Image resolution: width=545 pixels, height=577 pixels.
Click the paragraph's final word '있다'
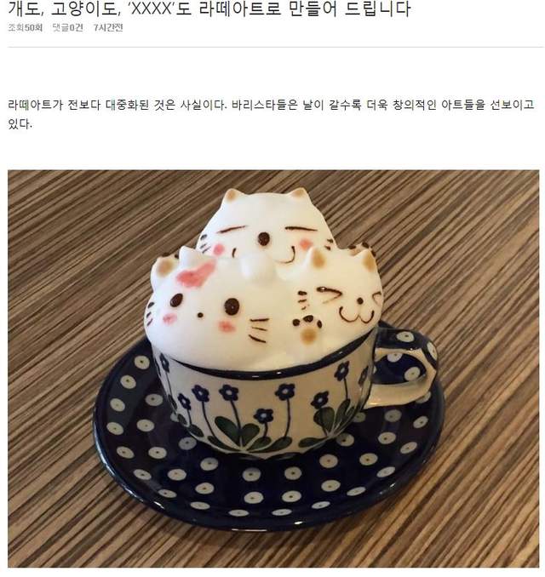tap(19, 123)
